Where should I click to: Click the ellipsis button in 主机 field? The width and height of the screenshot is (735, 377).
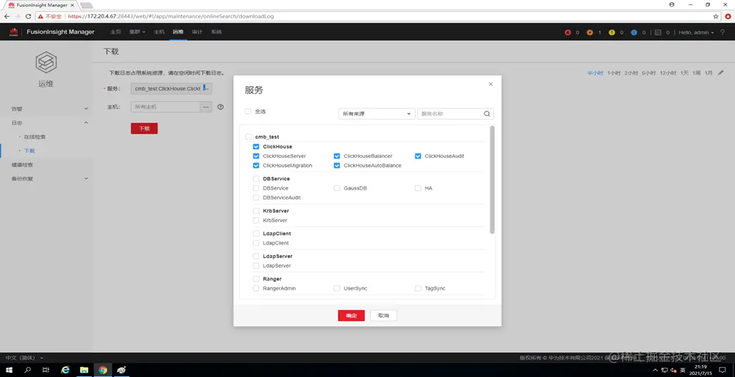(x=206, y=107)
